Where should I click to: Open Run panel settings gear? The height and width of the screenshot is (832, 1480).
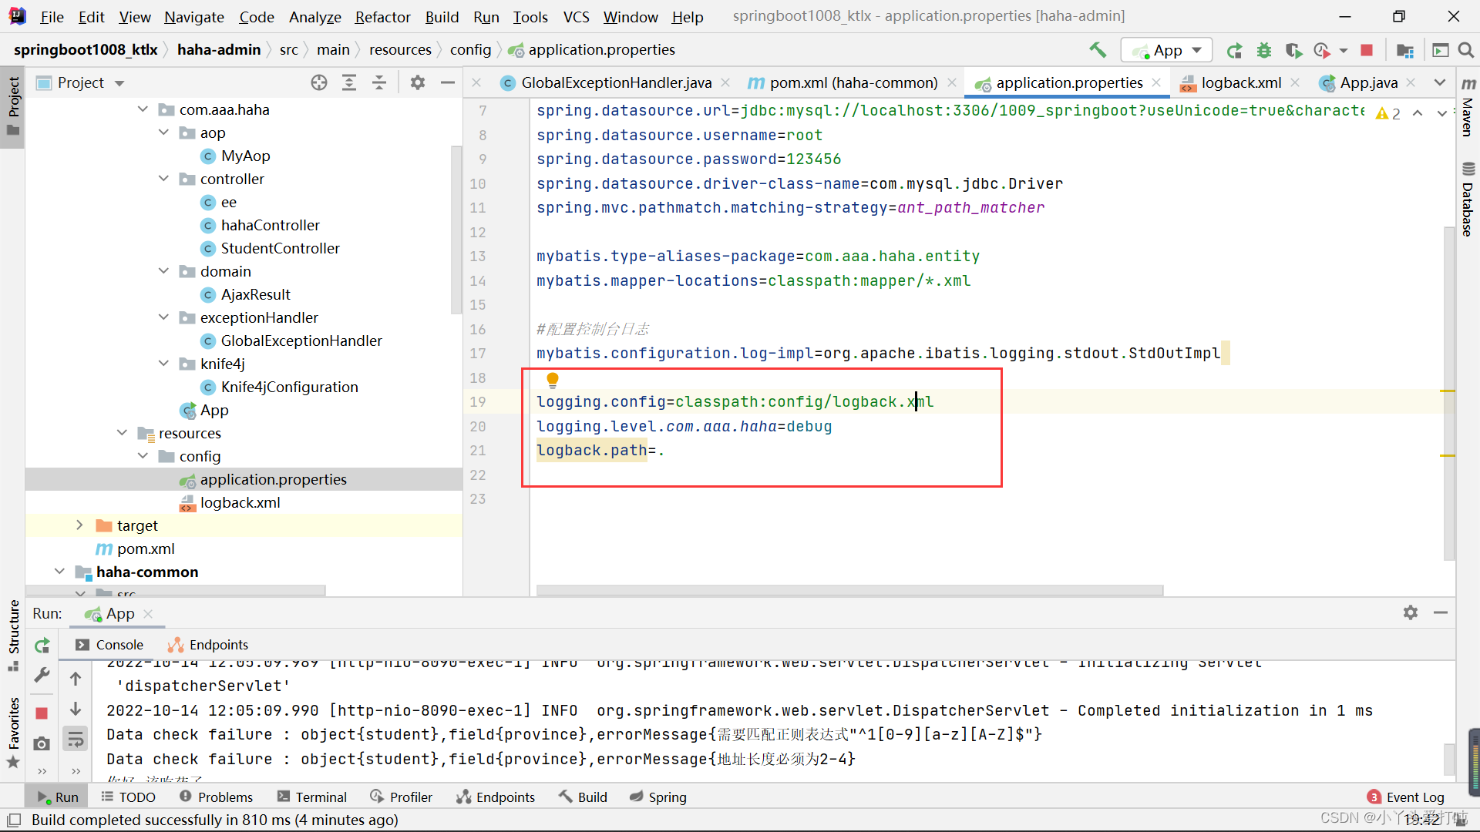[x=1411, y=612]
